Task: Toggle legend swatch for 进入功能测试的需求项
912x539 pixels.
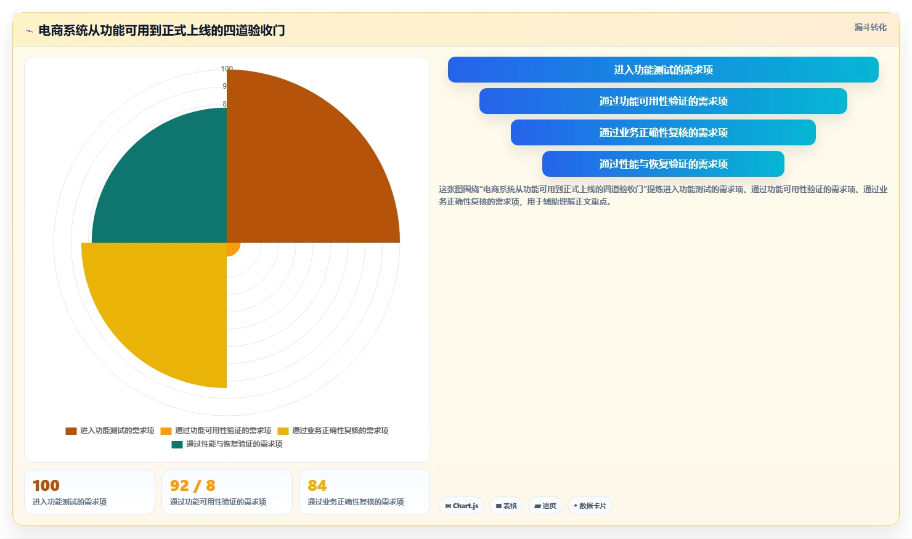Action: pyautogui.click(x=71, y=431)
